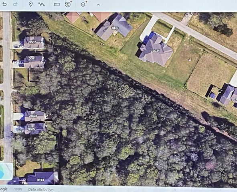
Task: Select the Add placemark pin tool
Action: click(30, 4)
